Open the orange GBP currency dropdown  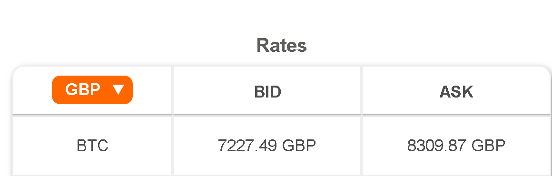92,90
